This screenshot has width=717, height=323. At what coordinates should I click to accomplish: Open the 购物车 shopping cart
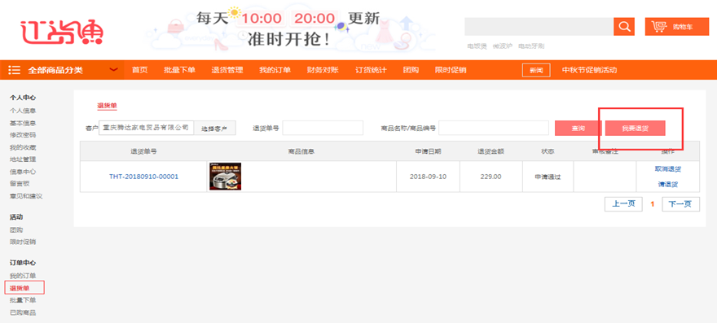coord(677,27)
